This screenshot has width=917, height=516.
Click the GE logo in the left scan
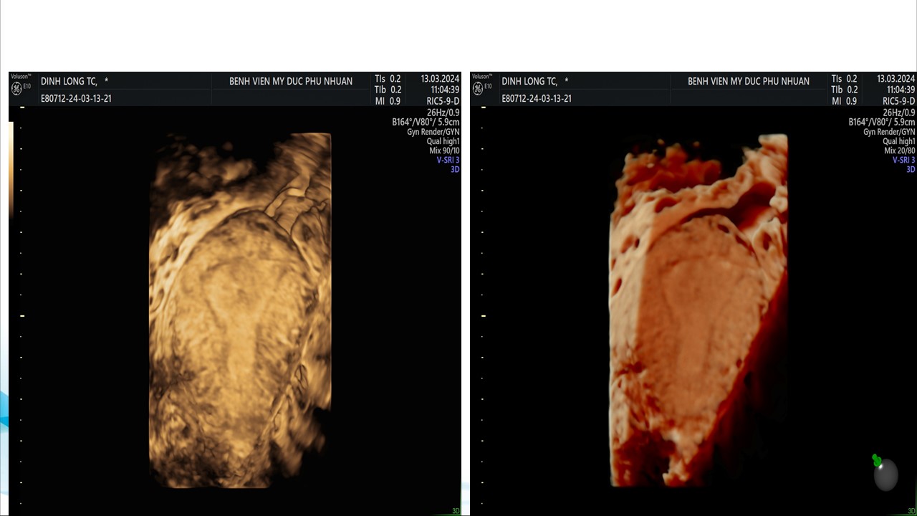pyautogui.click(x=16, y=88)
